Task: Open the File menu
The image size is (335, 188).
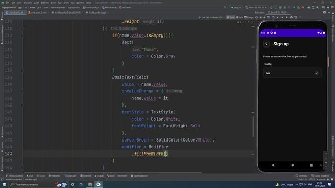Action: coord(8,3)
